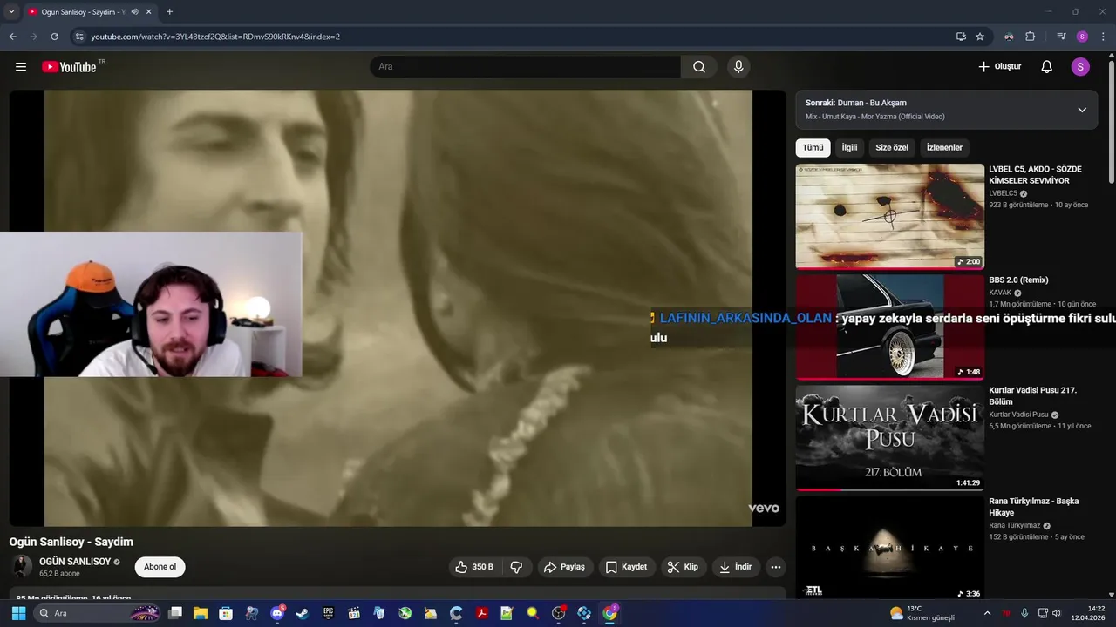The width and height of the screenshot is (1116, 627).
Task: Mute the tab audio speaker icon
Action: (x=134, y=12)
